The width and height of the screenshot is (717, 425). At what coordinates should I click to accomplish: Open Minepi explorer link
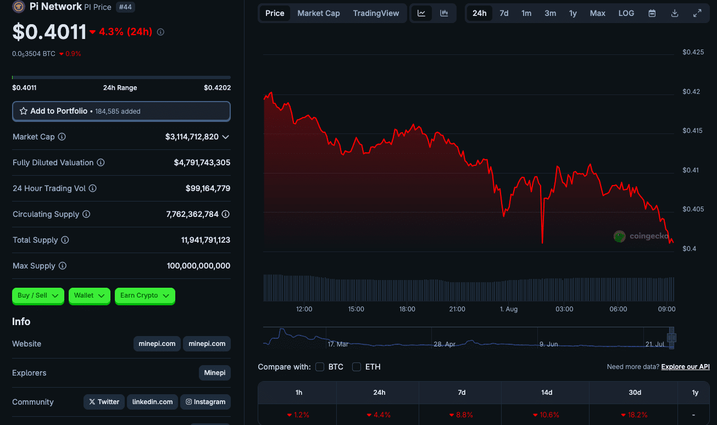click(215, 373)
